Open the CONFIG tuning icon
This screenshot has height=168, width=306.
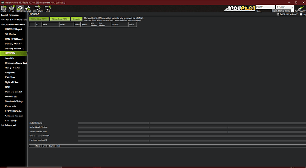tap(27, 8)
